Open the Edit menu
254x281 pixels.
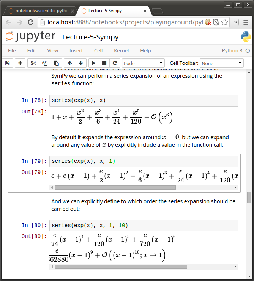click(x=32, y=51)
